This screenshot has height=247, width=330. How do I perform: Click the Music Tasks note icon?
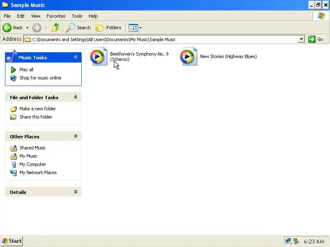tap(12, 56)
